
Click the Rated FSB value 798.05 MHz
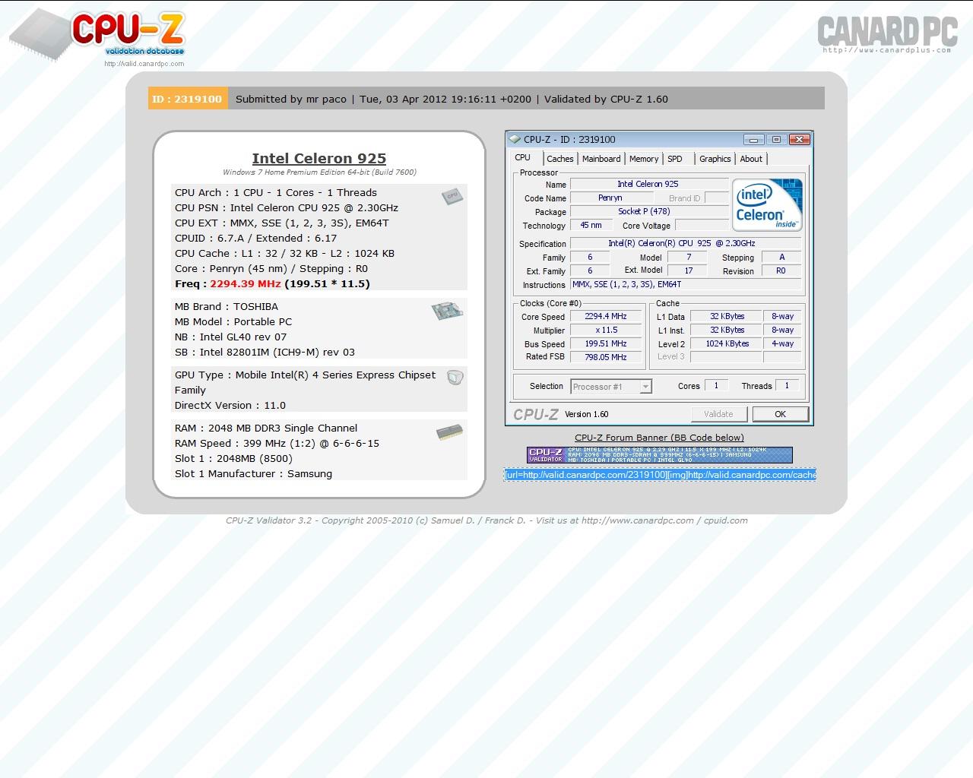pyautogui.click(x=606, y=357)
